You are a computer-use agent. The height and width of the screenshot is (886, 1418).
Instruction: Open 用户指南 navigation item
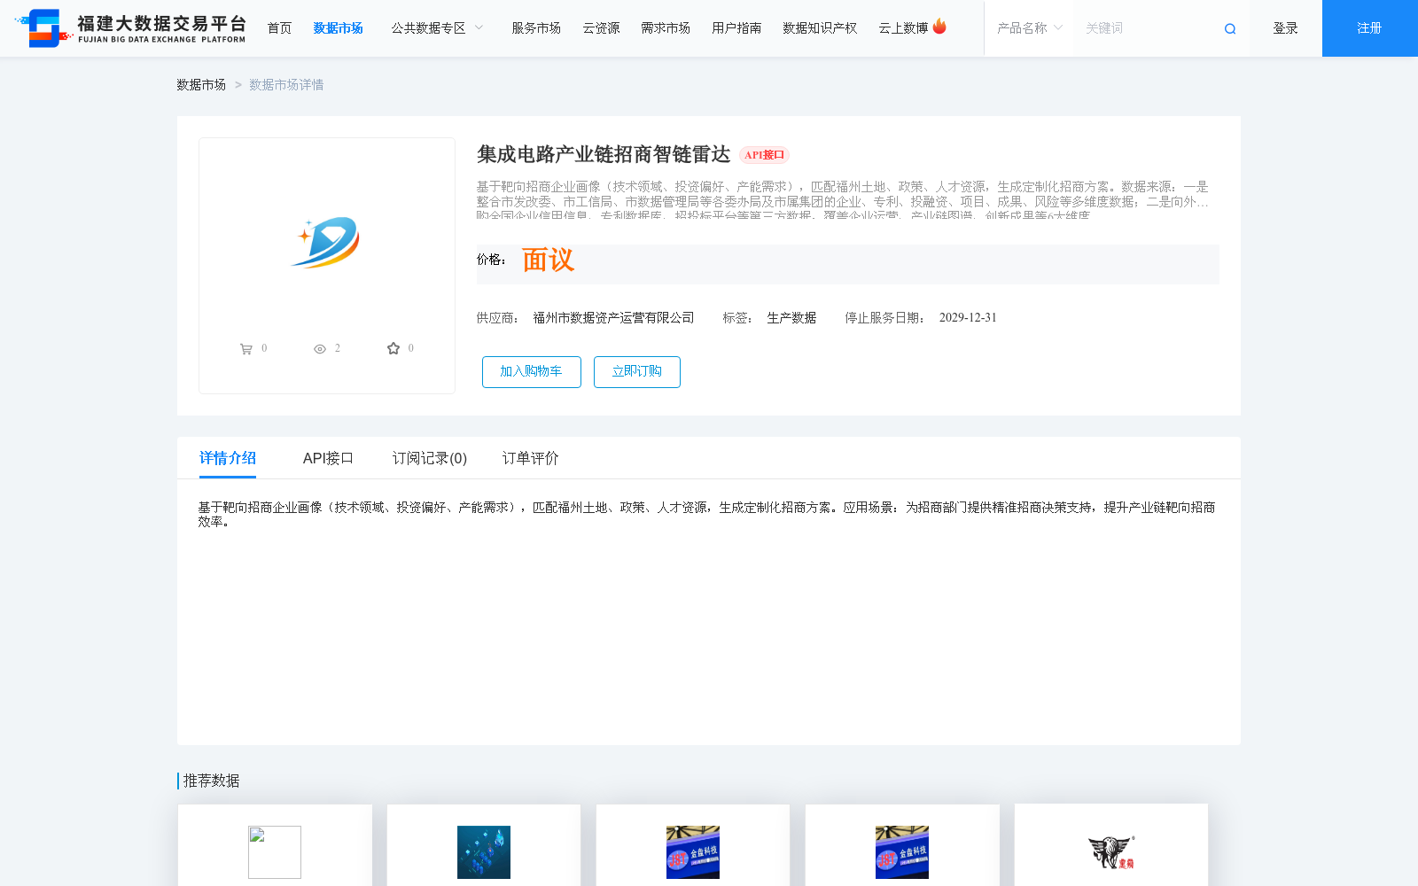coord(736,28)
